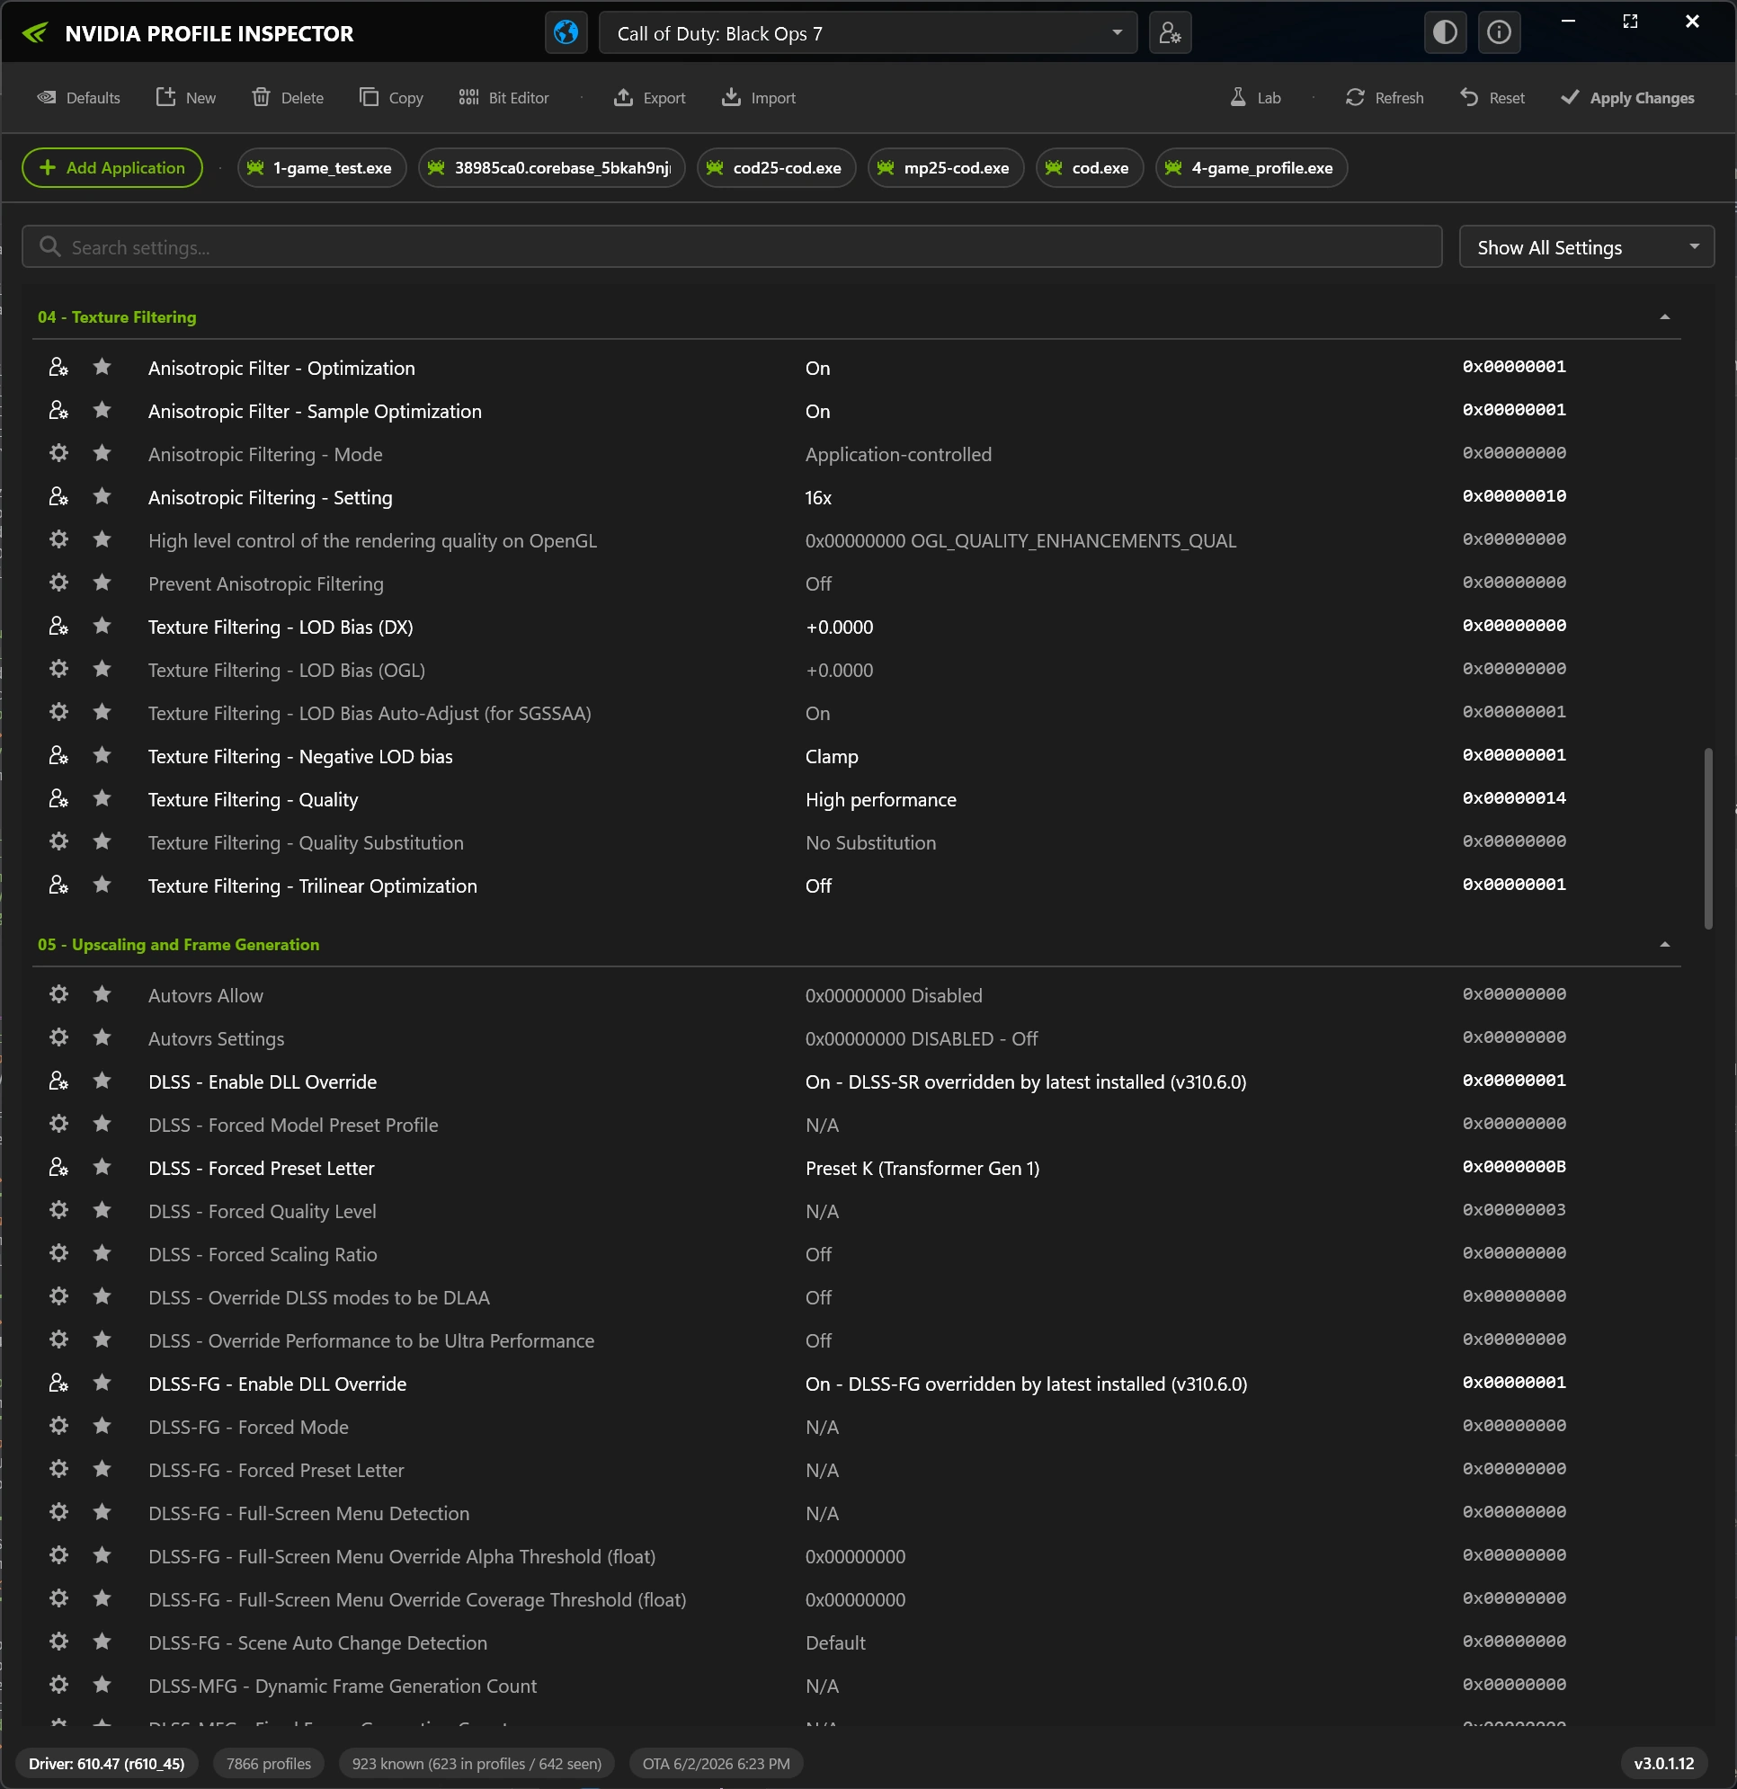This screenshot has width=1737, height=1789.
Task: Click the Search settings input field
Action: [x=731, y=247]
